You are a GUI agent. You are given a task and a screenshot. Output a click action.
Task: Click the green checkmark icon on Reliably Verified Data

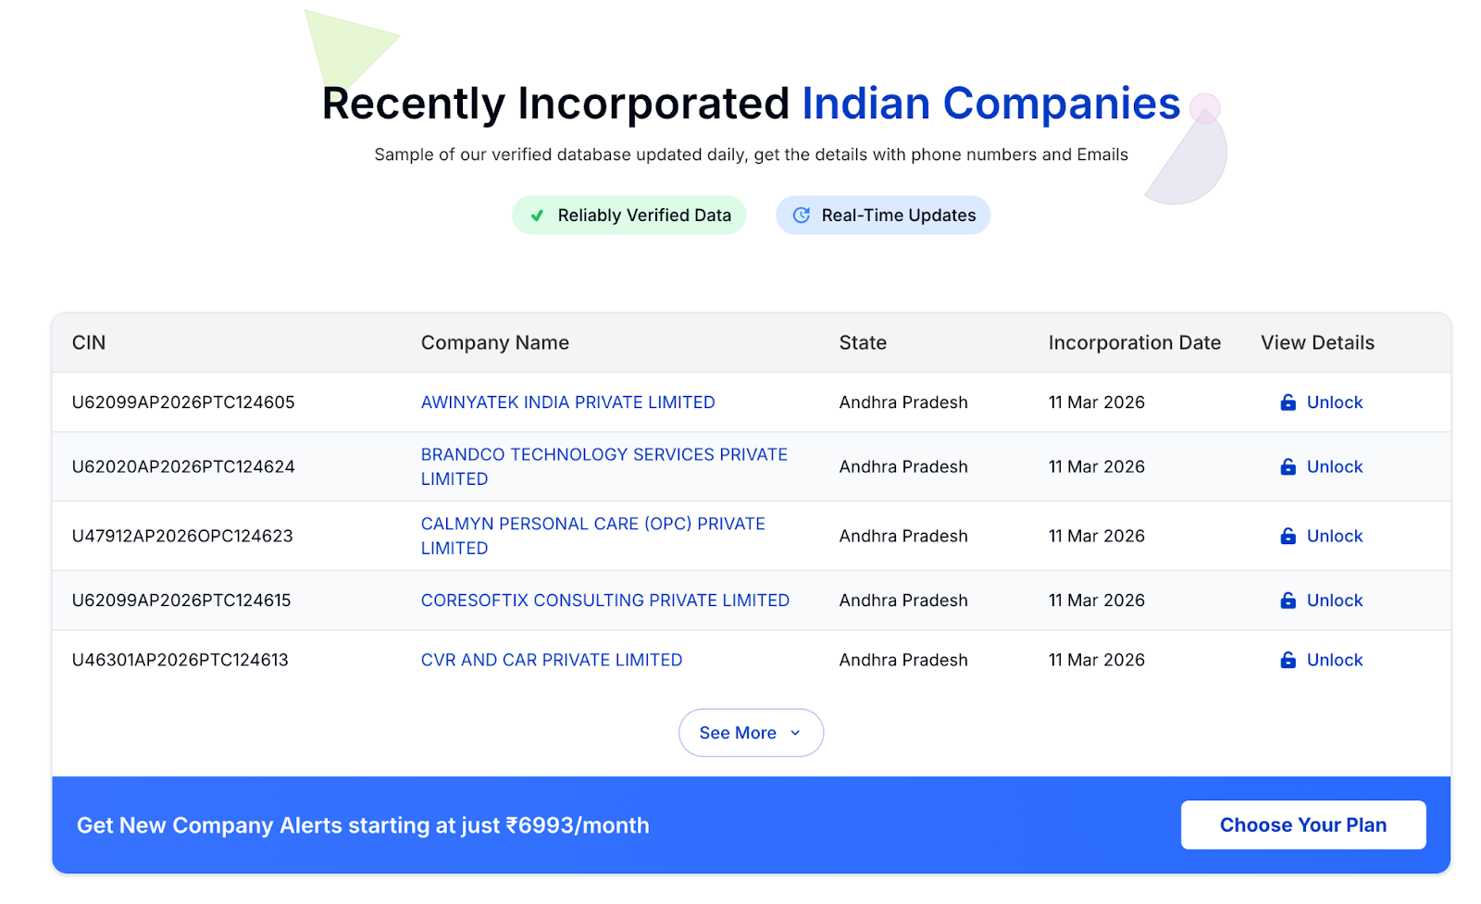[x=537, y=216]
